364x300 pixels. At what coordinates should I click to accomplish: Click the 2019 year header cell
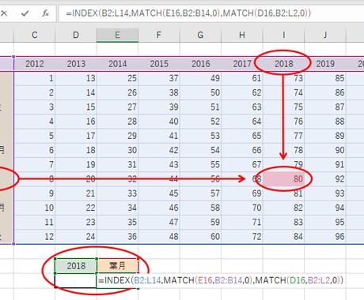pos(325,64)
